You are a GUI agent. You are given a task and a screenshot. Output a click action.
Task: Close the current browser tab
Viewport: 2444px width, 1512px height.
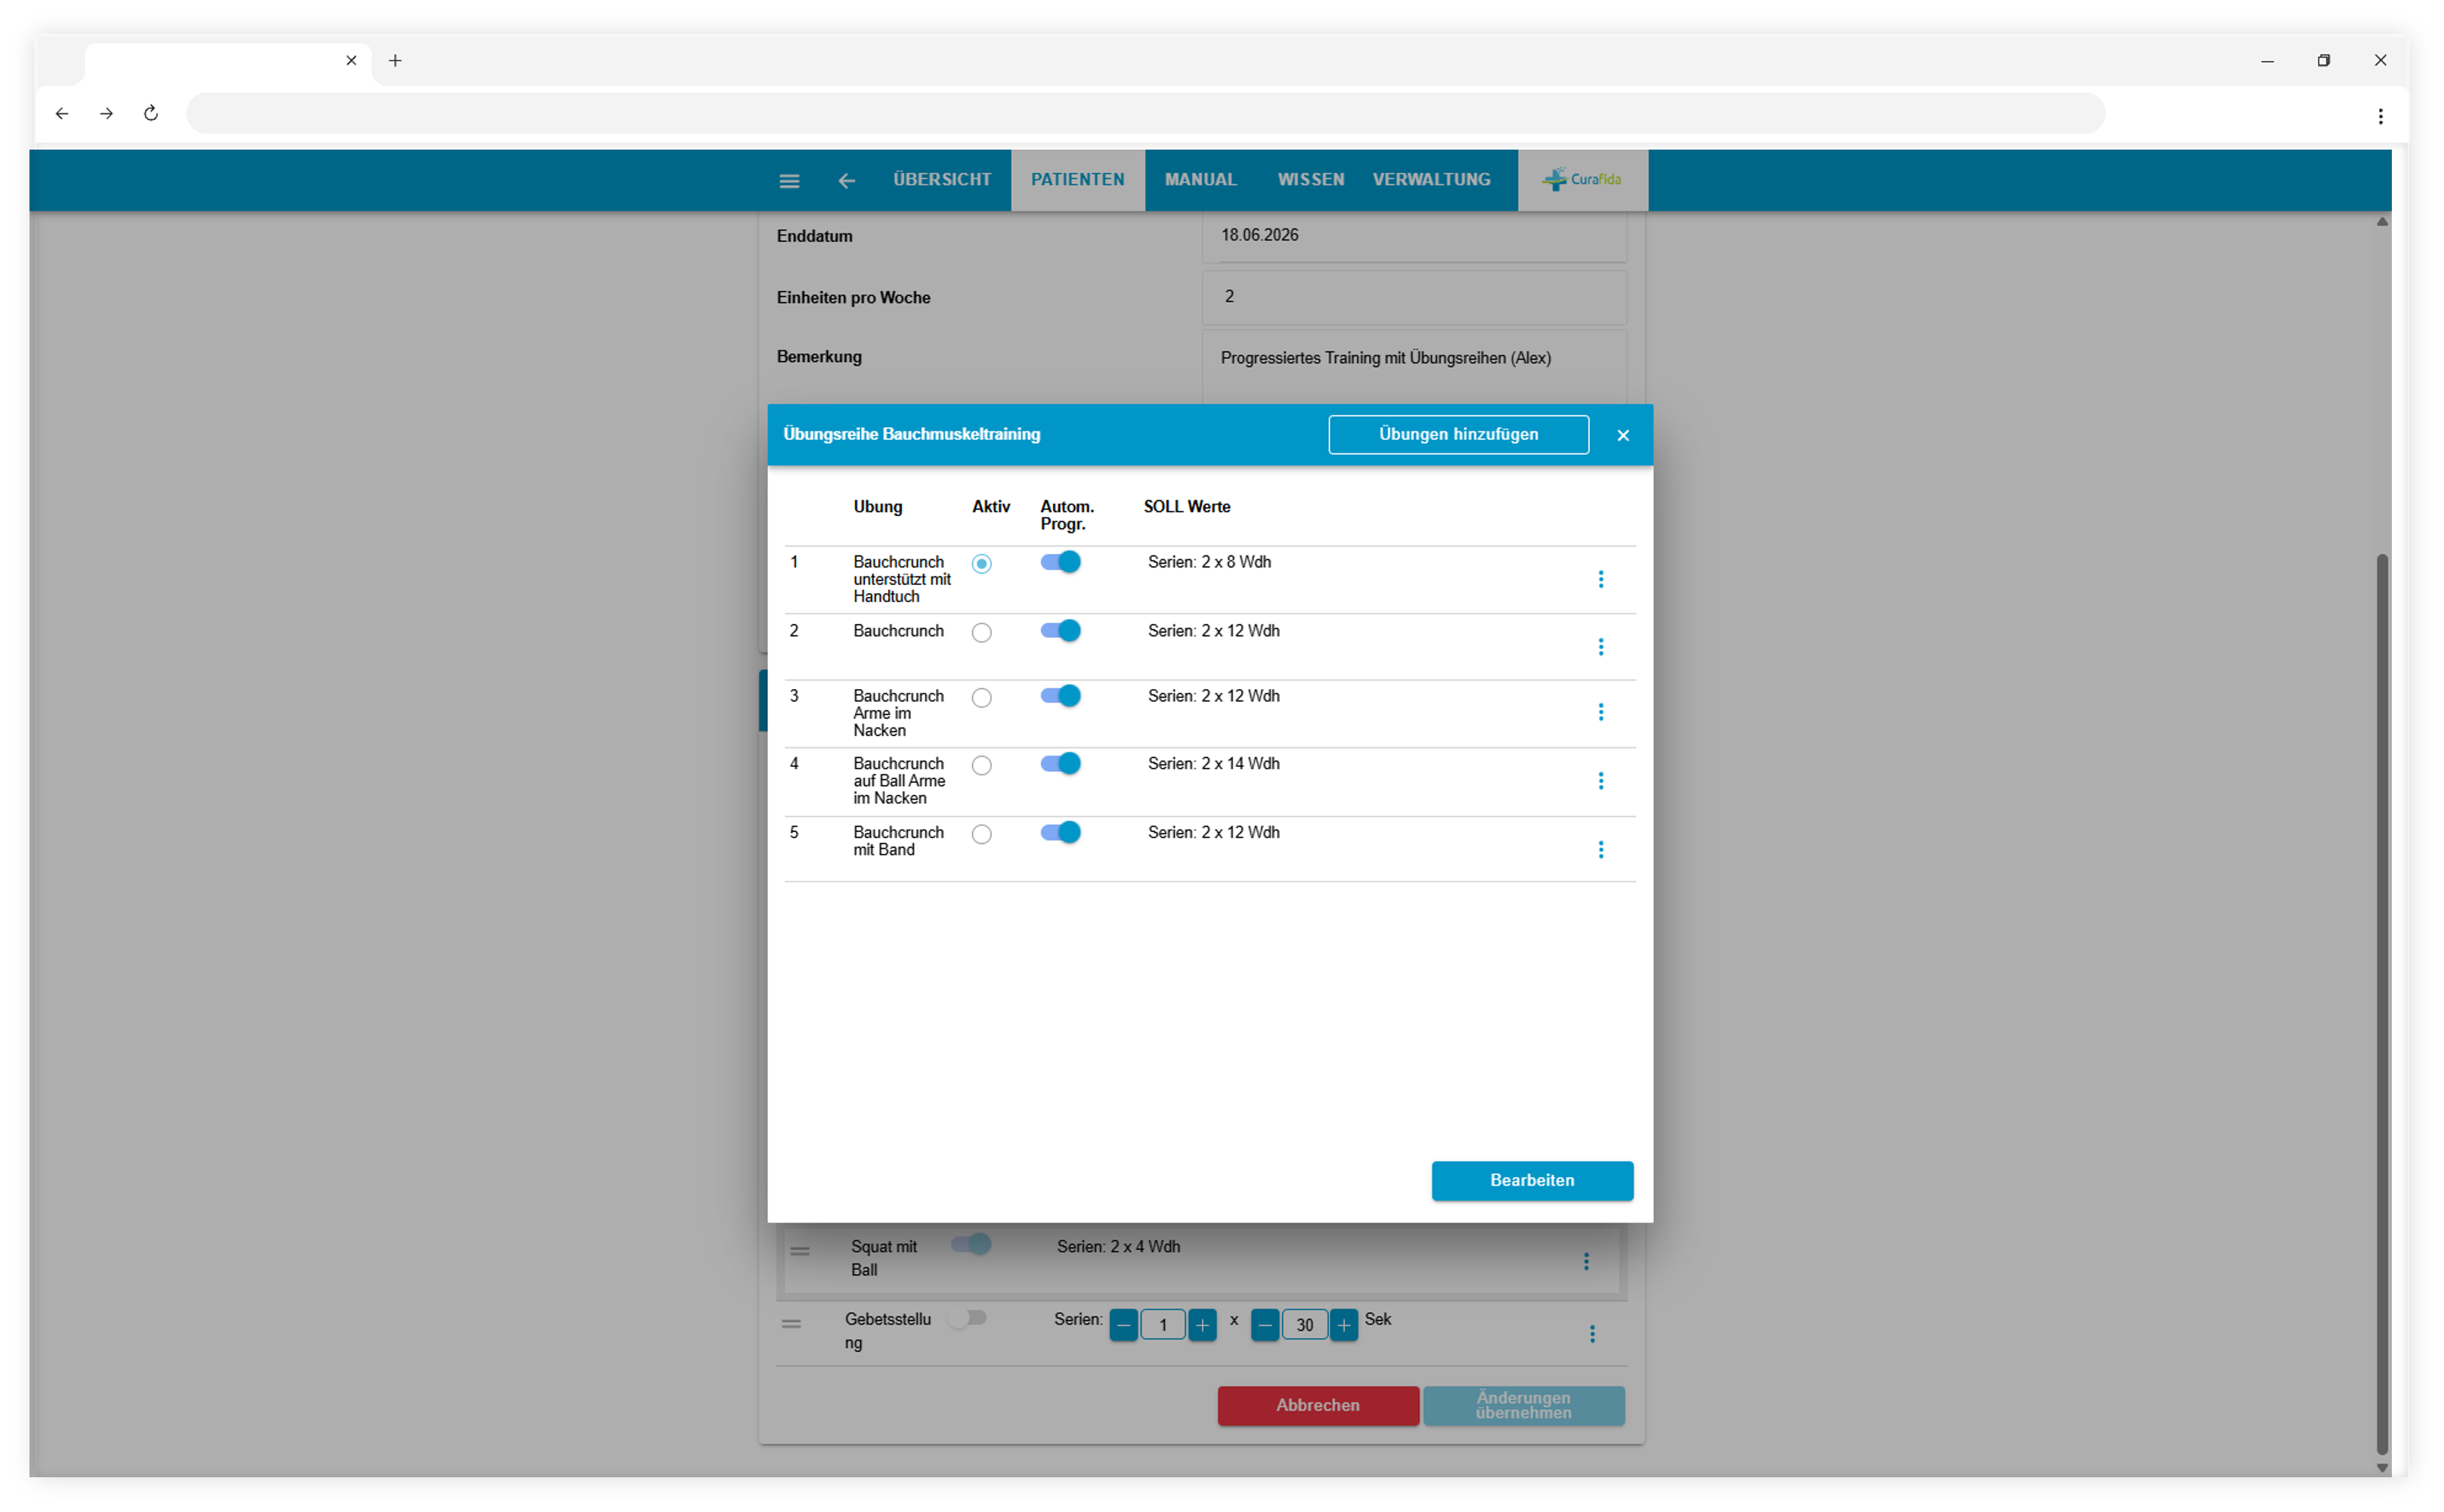coord(352,61)
